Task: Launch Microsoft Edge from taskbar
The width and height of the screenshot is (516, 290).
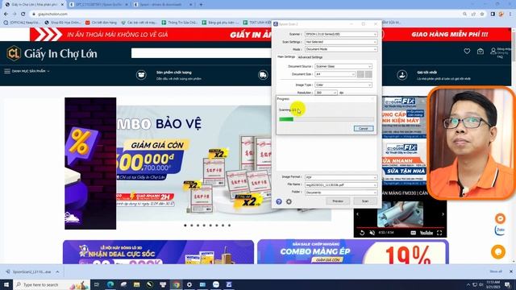Action: tap(110, 284)
